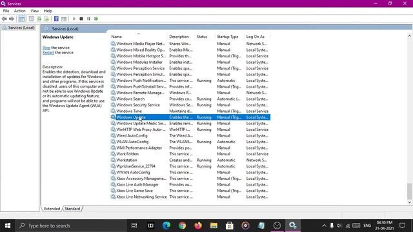
Task: Toggle the console tree pane icon
Action: pos(22,19)
